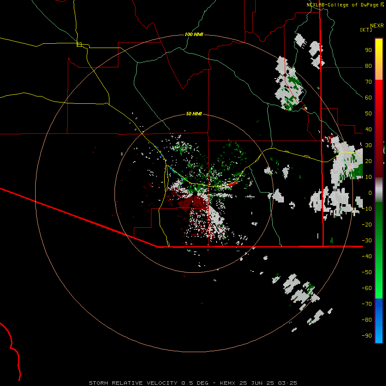The height and width of the screenshot is (386, 386).
Task: Click the 30 value on the velocity scale
Action: pos(368,145)
